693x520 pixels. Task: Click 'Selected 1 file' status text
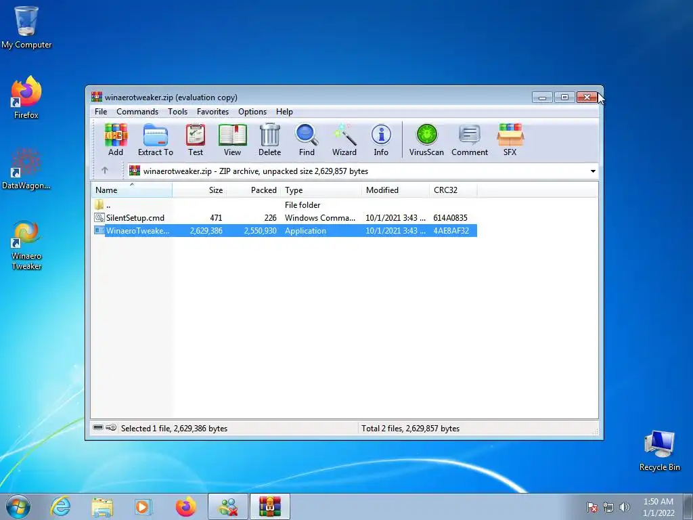[x=174, y=428]
